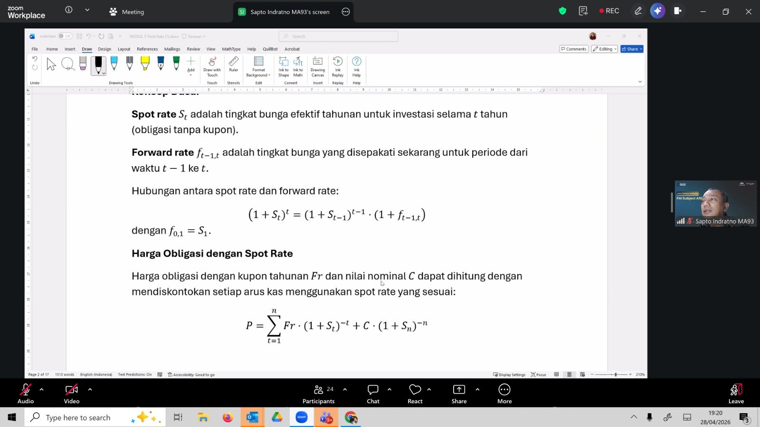
Task: Pick the Eraser tool in Word
Action: point(83,64)
